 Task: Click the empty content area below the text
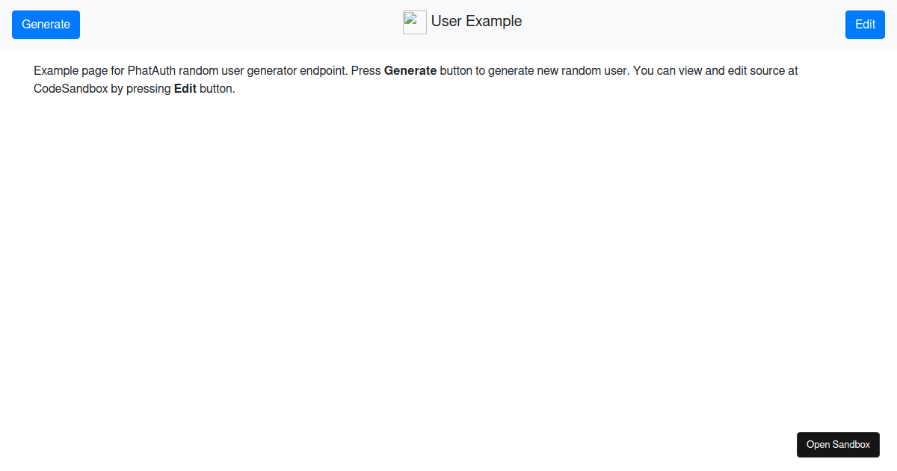[449, 262]
